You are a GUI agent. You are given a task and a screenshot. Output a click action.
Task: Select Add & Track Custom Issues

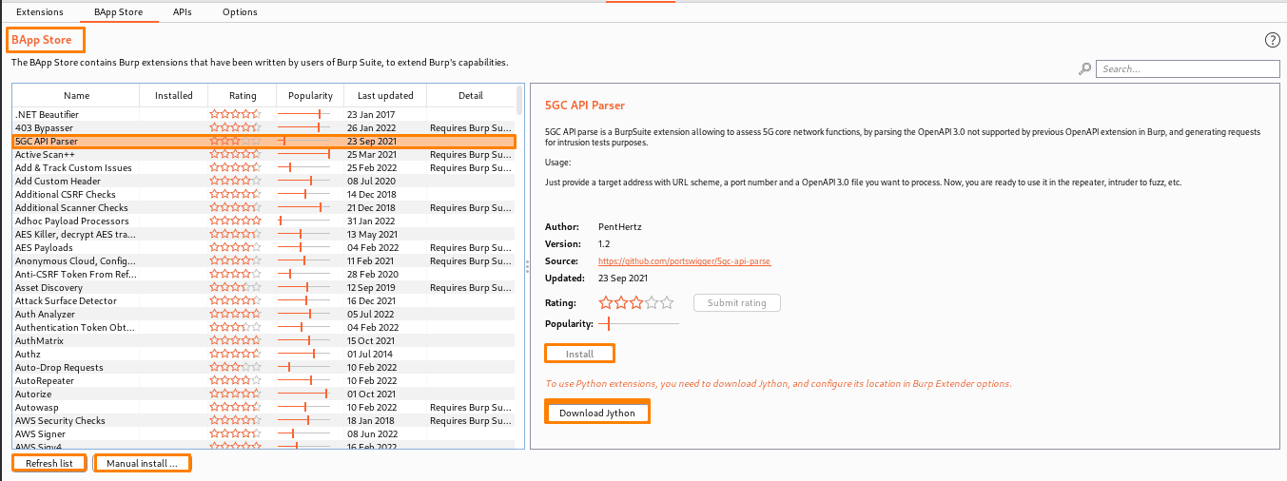click(263, 167)
